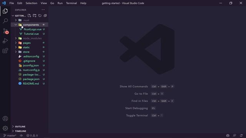Refresh the Explorer file tree

click(x=40, y=15)
